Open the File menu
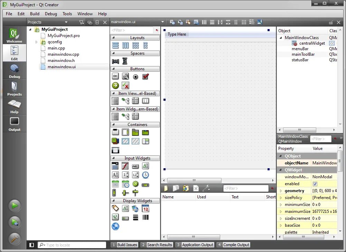346x252 pixels. click(x=9, y=14)
